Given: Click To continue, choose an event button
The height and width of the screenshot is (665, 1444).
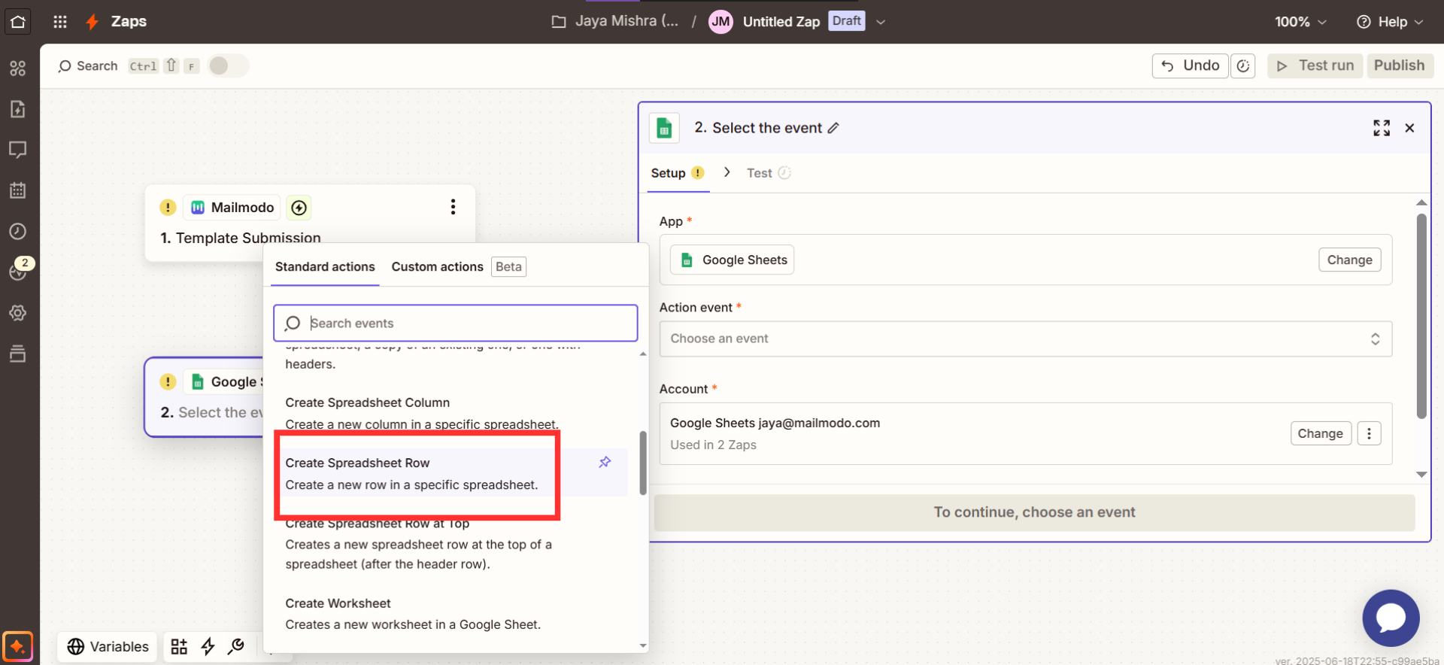Looking at the screenshot, I should pos(1035,512).
